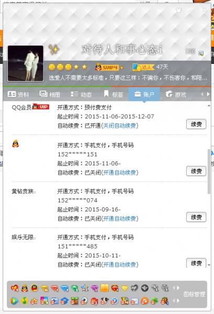Click 开通自动续费 for 黄钻贵族
This screenshot has width=214, height=314.
pos(119,219)
